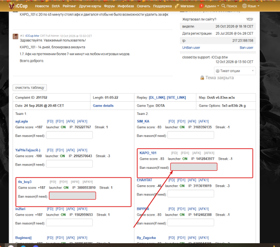Click [AFK] for in2fari
280x247 pixels.
[x=70, y=209]
